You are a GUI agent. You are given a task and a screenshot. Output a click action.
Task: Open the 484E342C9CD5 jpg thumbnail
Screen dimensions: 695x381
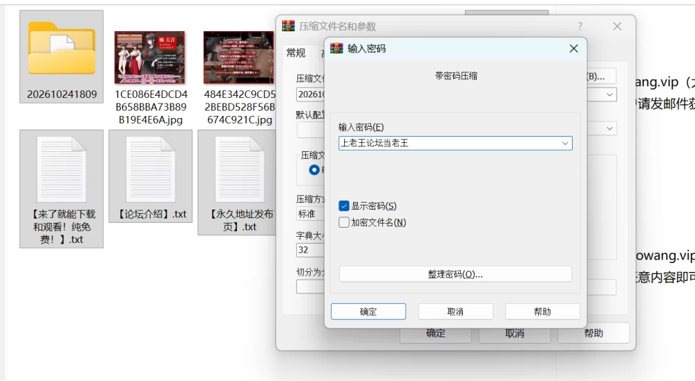click(x=239, y=58)
